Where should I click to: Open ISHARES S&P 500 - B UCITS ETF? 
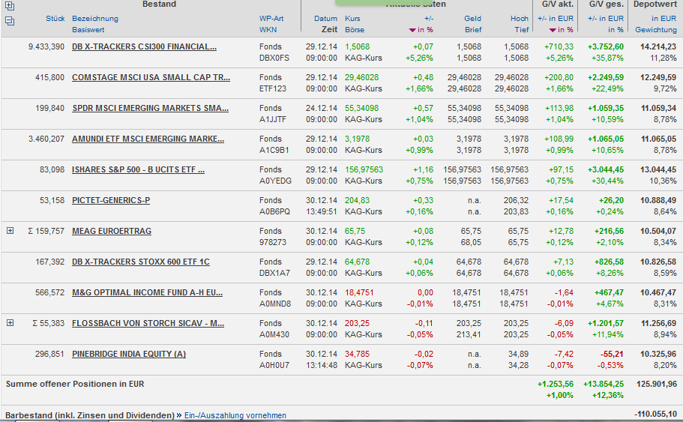pos(138,169)
